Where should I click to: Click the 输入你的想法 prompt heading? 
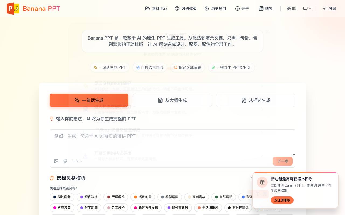[96, 119]
